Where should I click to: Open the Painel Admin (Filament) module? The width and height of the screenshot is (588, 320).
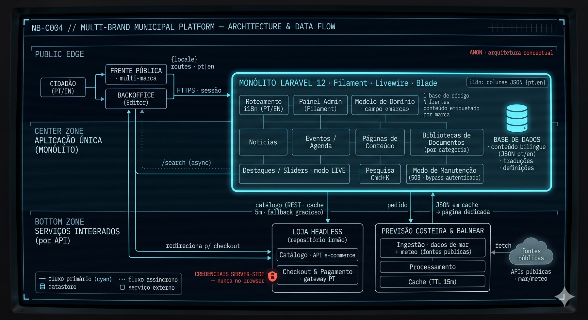[x=320, y=105]
